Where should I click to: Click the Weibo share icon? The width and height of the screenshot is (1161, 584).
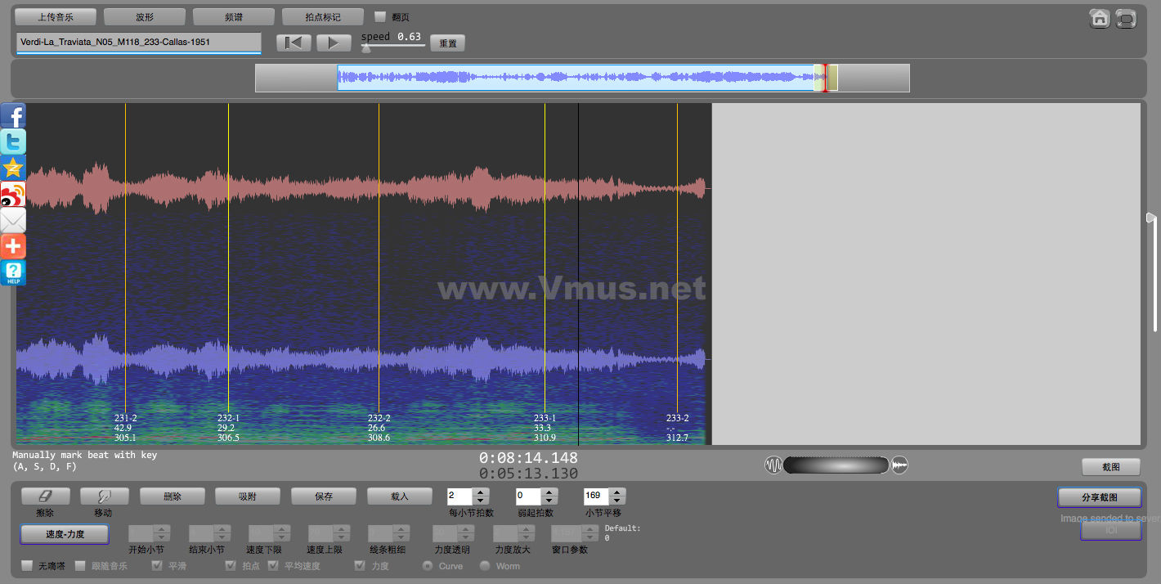point(13,194)
